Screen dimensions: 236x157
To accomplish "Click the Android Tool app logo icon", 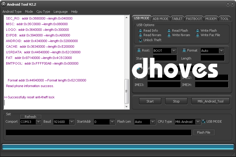I will click(x=4, y=4).
